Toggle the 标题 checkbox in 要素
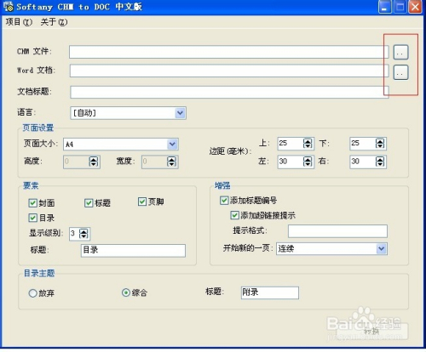Image resolution: width=426 pixels, height=352 pixels. tap(89, 203)
